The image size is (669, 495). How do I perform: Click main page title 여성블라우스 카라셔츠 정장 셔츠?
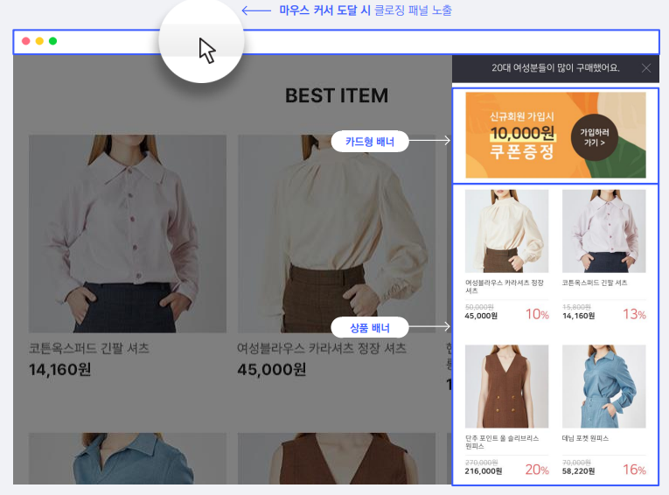pyautogui.click(x=322, y=348)
